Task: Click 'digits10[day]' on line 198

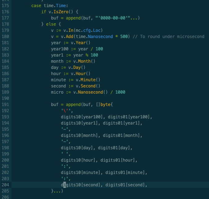Action: (x=77, y=148)
